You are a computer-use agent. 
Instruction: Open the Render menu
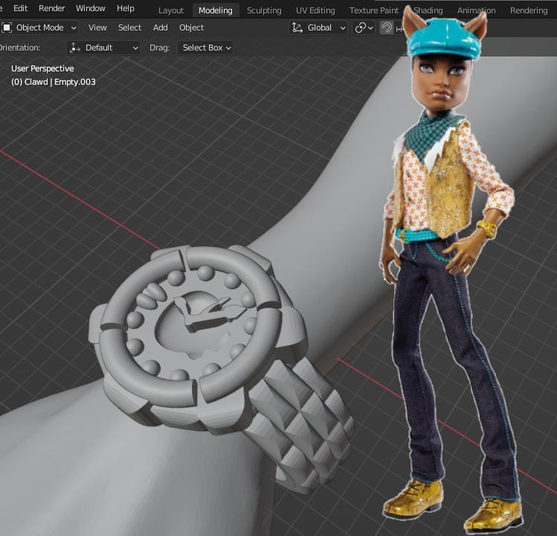pos(51,8)
